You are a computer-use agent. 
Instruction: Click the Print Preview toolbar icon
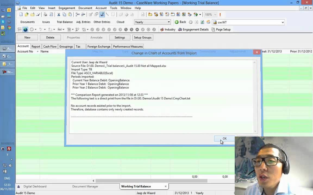pos(51,15)
